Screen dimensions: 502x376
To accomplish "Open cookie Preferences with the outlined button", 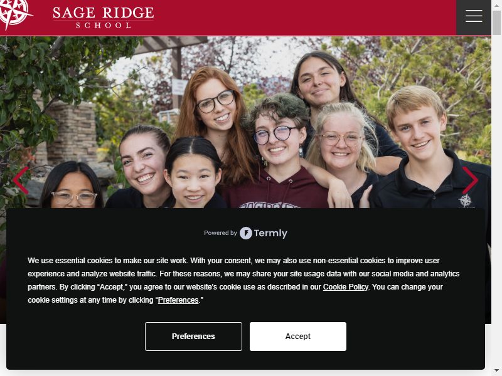I will (x=193, y=337).
